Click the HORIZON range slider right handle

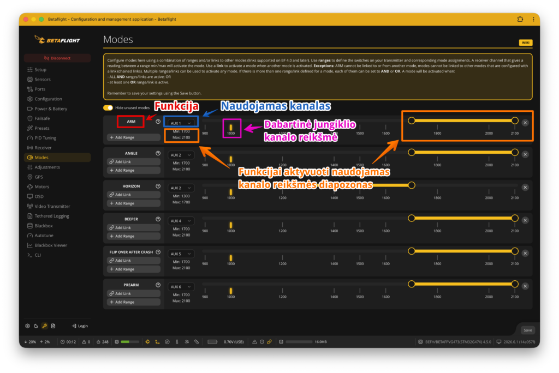click(412, 185)
